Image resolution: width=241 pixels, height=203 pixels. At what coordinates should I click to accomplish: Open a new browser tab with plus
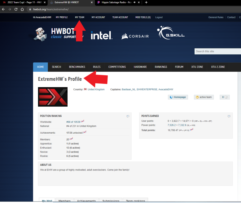[146, 3]
